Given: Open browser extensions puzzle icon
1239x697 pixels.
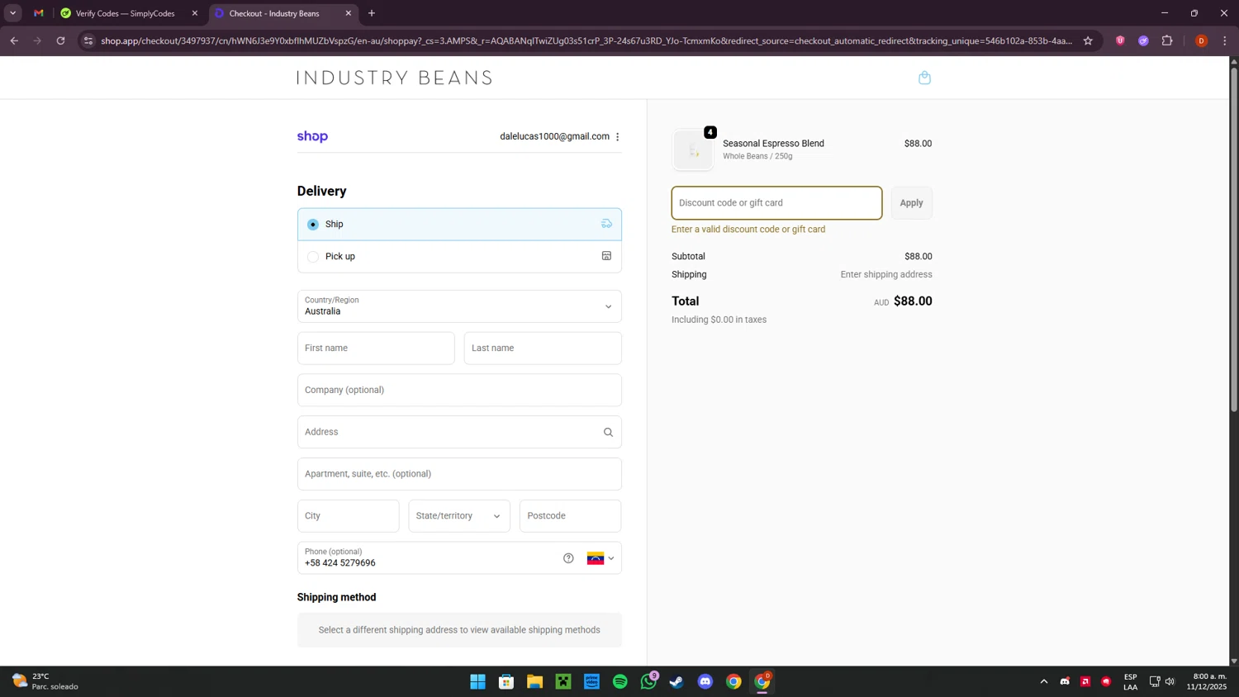Looking at the screenshot, I should (x=1167, y=40).
